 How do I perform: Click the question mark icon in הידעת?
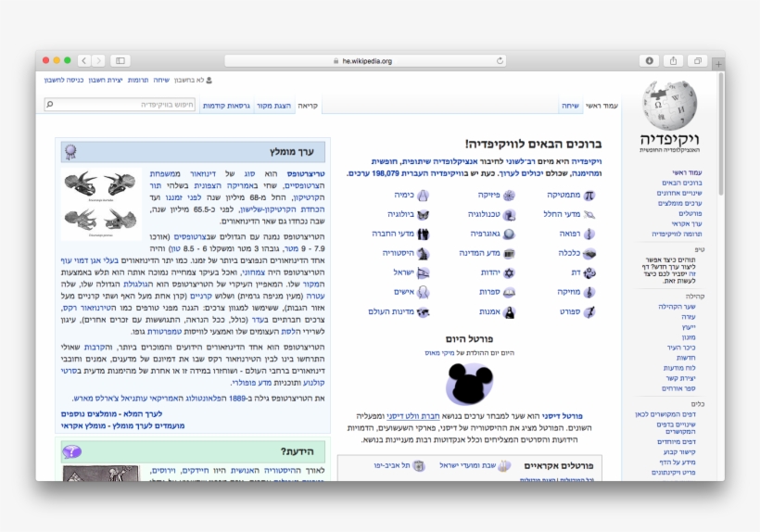(x=71, y=451)
